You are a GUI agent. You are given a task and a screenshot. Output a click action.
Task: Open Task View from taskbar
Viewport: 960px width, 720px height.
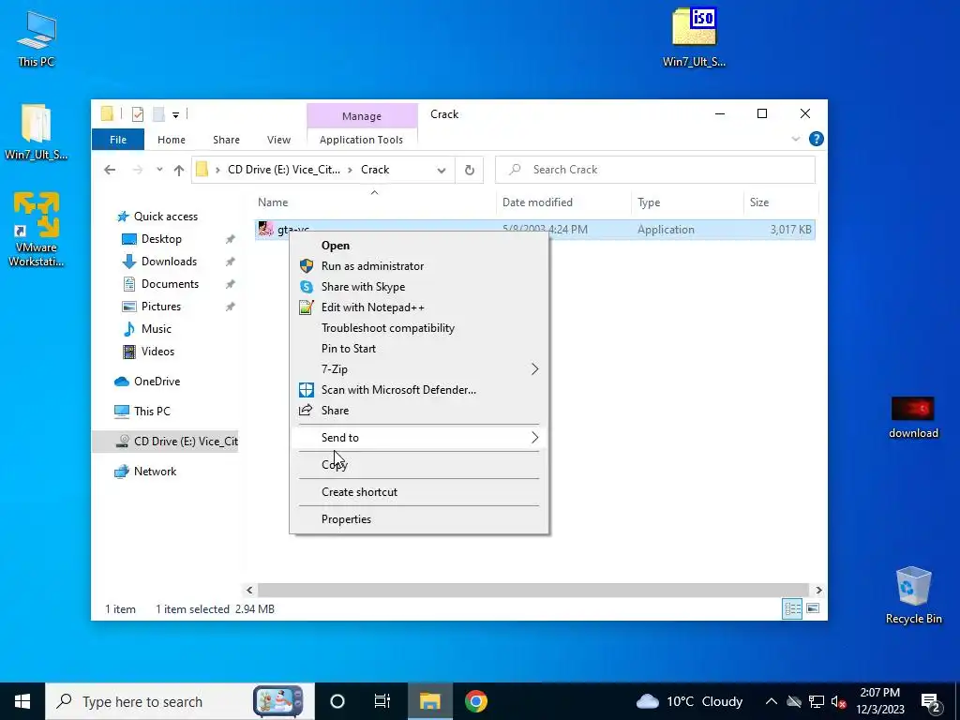point(382,701)
